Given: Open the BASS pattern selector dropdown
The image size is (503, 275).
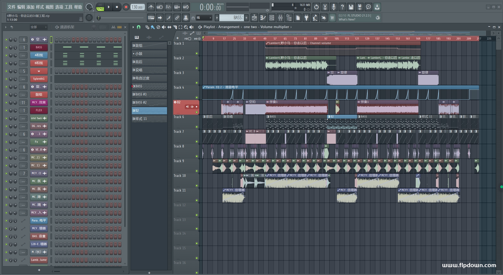Looking at the screenshot, I should coord(231,18).
